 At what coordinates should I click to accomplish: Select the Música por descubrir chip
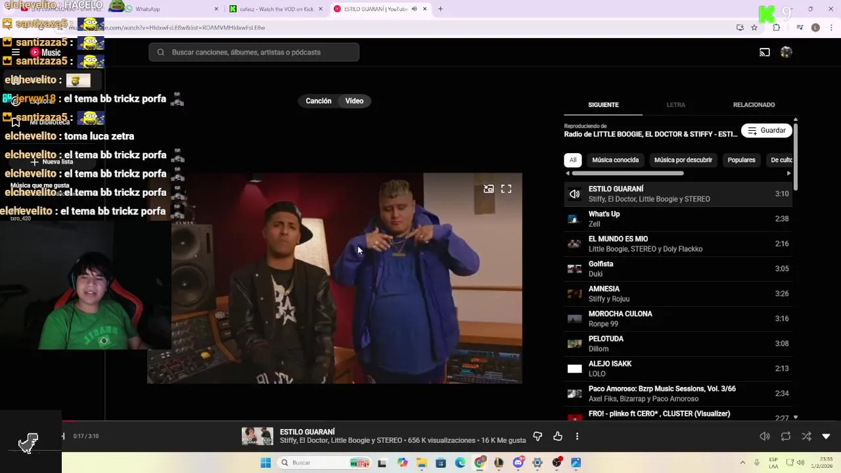point(683,160)
